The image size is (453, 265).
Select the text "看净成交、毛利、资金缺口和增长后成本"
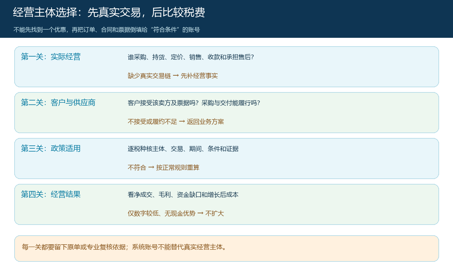[x=183, y=195]
